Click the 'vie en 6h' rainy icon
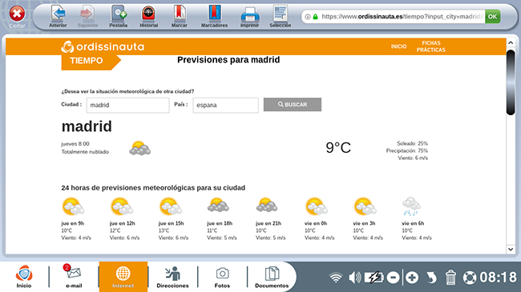This screenshot has width=521, height=292. [x=411, y=206]
